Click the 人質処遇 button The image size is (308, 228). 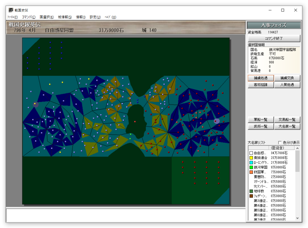(x=287, y=85)
